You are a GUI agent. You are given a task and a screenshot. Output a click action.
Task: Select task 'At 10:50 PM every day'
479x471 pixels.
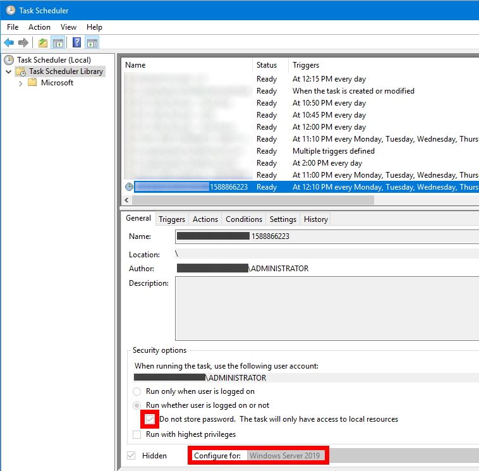[x=301, y=103]
